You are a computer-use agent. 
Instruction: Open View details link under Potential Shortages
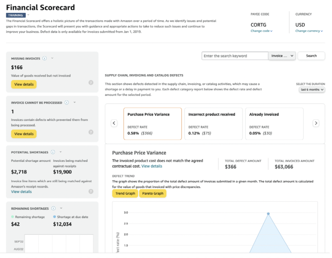pyautogui.click(x=22, y=192)
